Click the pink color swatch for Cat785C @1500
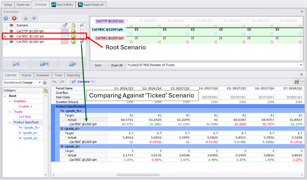 click(x=65, y=42)
